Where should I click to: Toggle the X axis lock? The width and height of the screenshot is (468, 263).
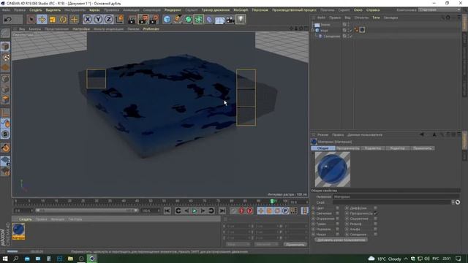coord(88,20)
